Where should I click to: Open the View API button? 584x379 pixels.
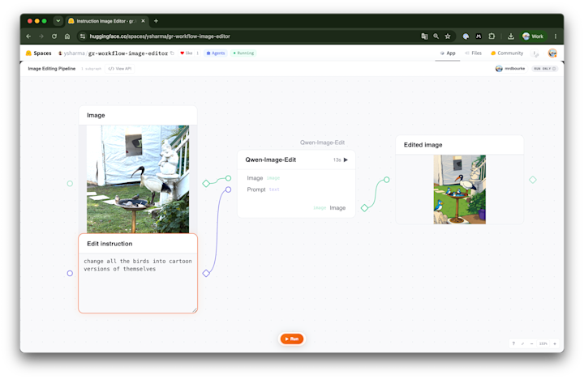point(120,69)
